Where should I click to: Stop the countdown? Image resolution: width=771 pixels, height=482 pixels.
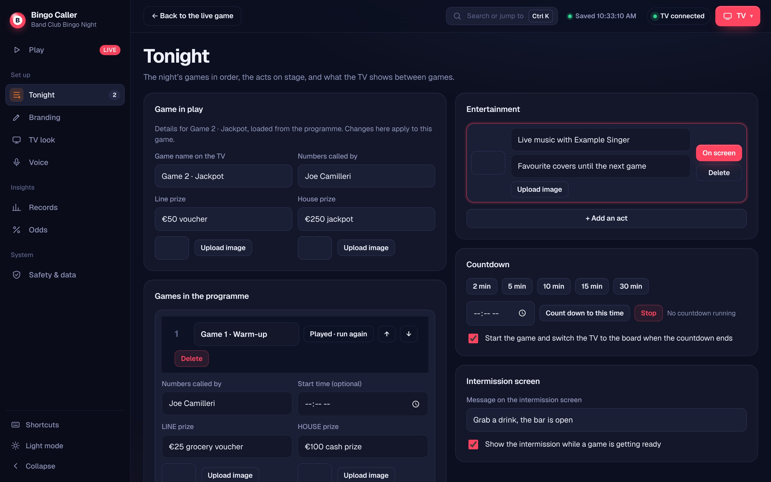[648, 313]
